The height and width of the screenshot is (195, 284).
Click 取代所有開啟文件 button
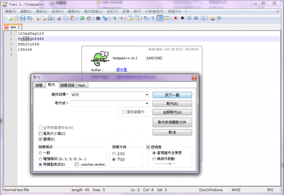172,122
